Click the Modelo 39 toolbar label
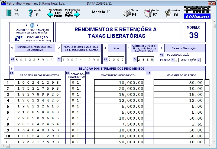This screenshot has width=217, height=149. pos(101,12)
